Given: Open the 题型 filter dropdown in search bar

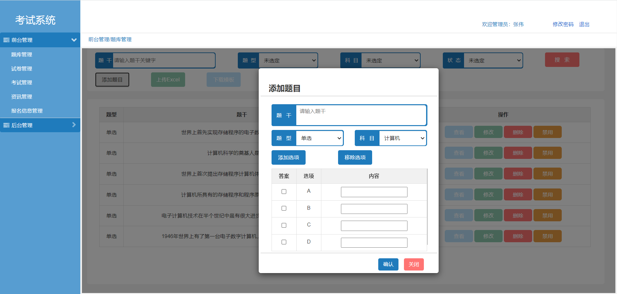Looking at the screenshot, I should (288, 60).
